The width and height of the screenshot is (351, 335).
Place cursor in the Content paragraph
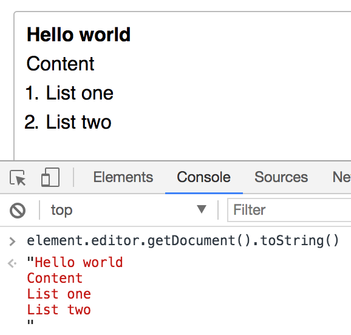[x=61, y=64]
